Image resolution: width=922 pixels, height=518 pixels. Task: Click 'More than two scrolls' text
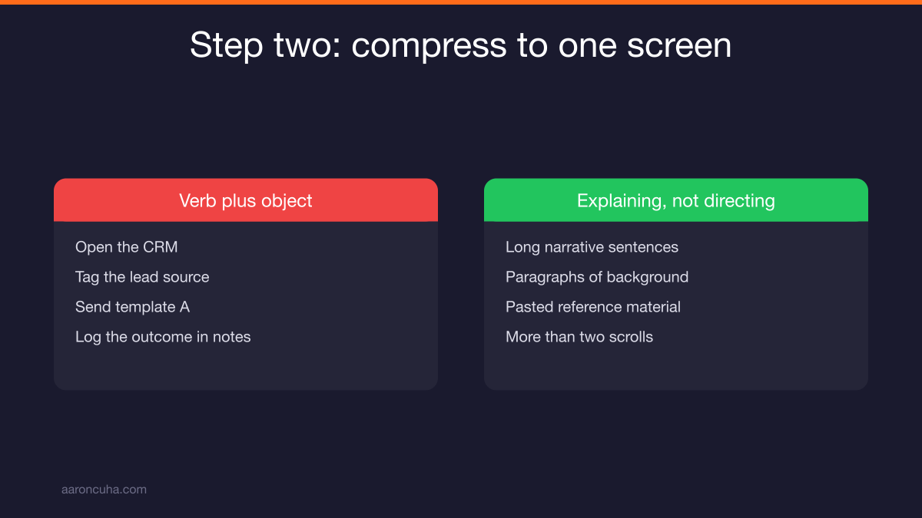579,337
